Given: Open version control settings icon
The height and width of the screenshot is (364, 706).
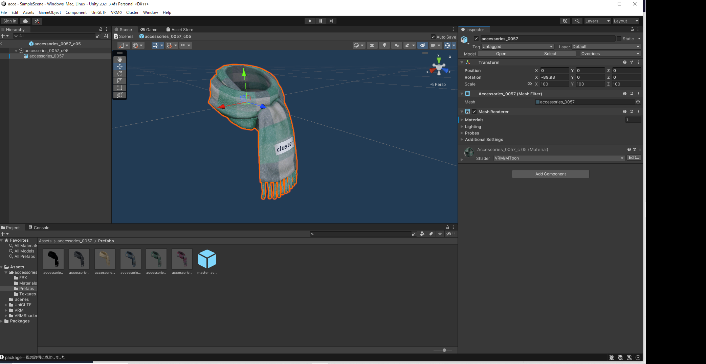Looking at the screenshot, I should tap(37, 21).
